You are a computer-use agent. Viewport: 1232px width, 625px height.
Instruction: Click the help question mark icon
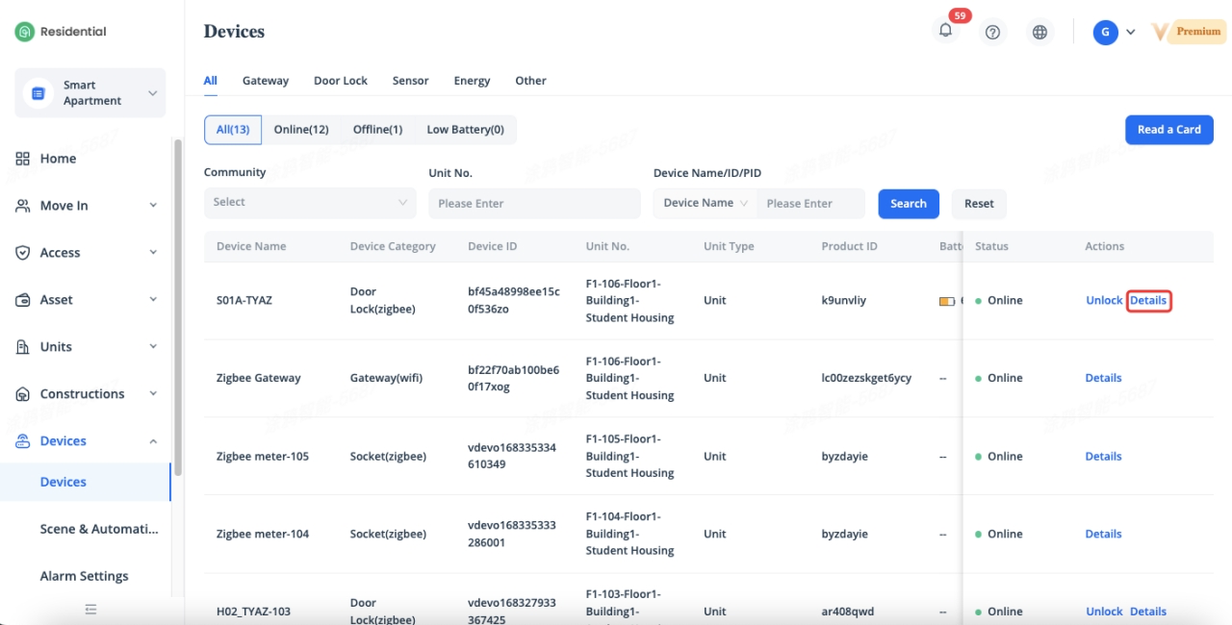[x=992, y=32]
